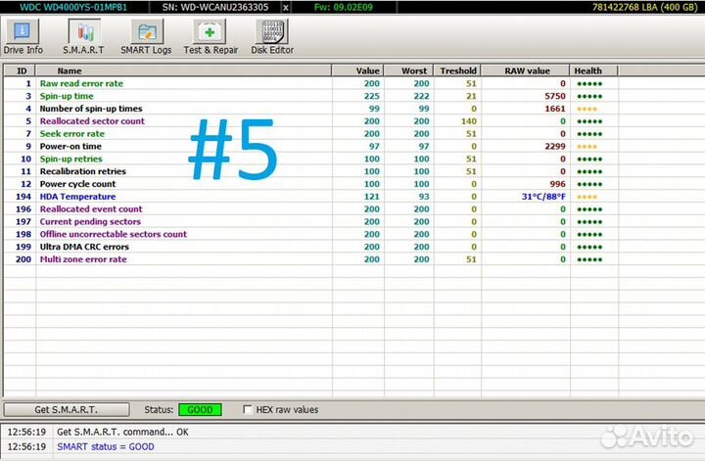Screen dimensions: 705x461
Task: Click the SMART status = GOOD log entry
Action: click(106, 446)
